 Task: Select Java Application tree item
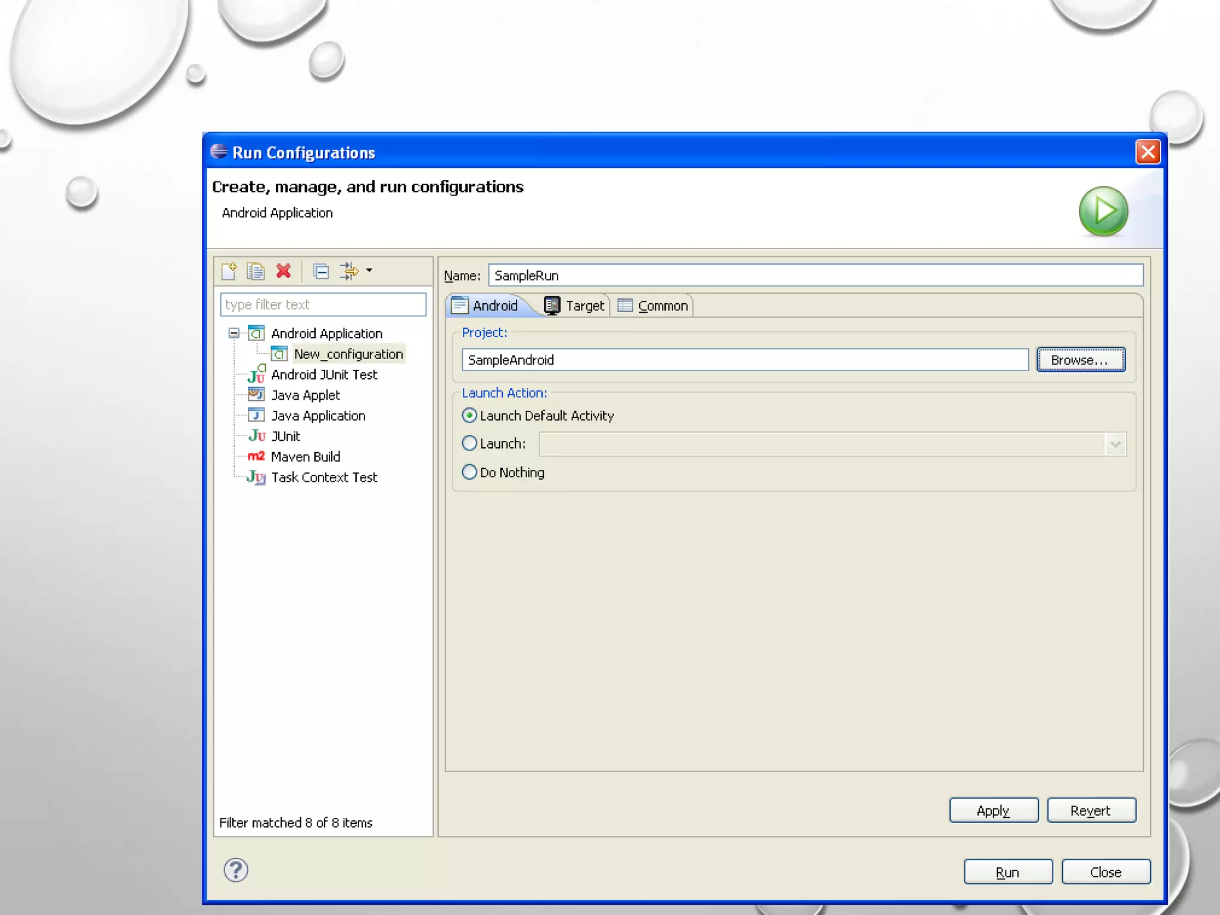tap(318, 416)
